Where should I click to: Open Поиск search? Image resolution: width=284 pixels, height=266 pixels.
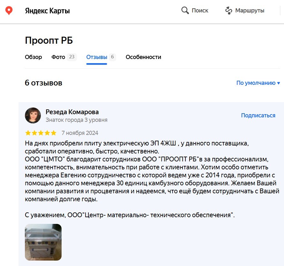coord(200,11)
